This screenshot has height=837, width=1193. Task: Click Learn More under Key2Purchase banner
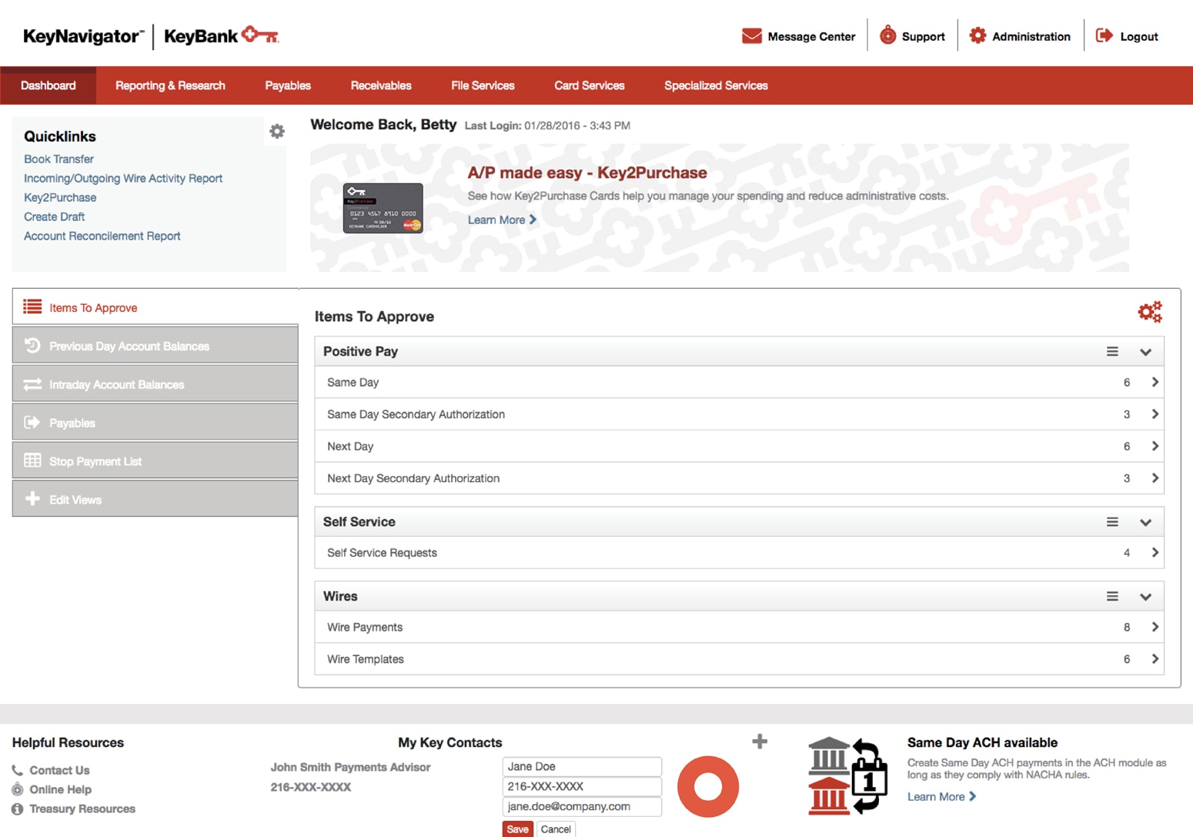point(502,220)
